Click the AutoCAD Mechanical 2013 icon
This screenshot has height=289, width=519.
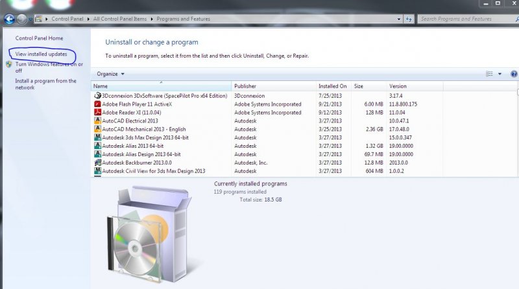point(97,129)
